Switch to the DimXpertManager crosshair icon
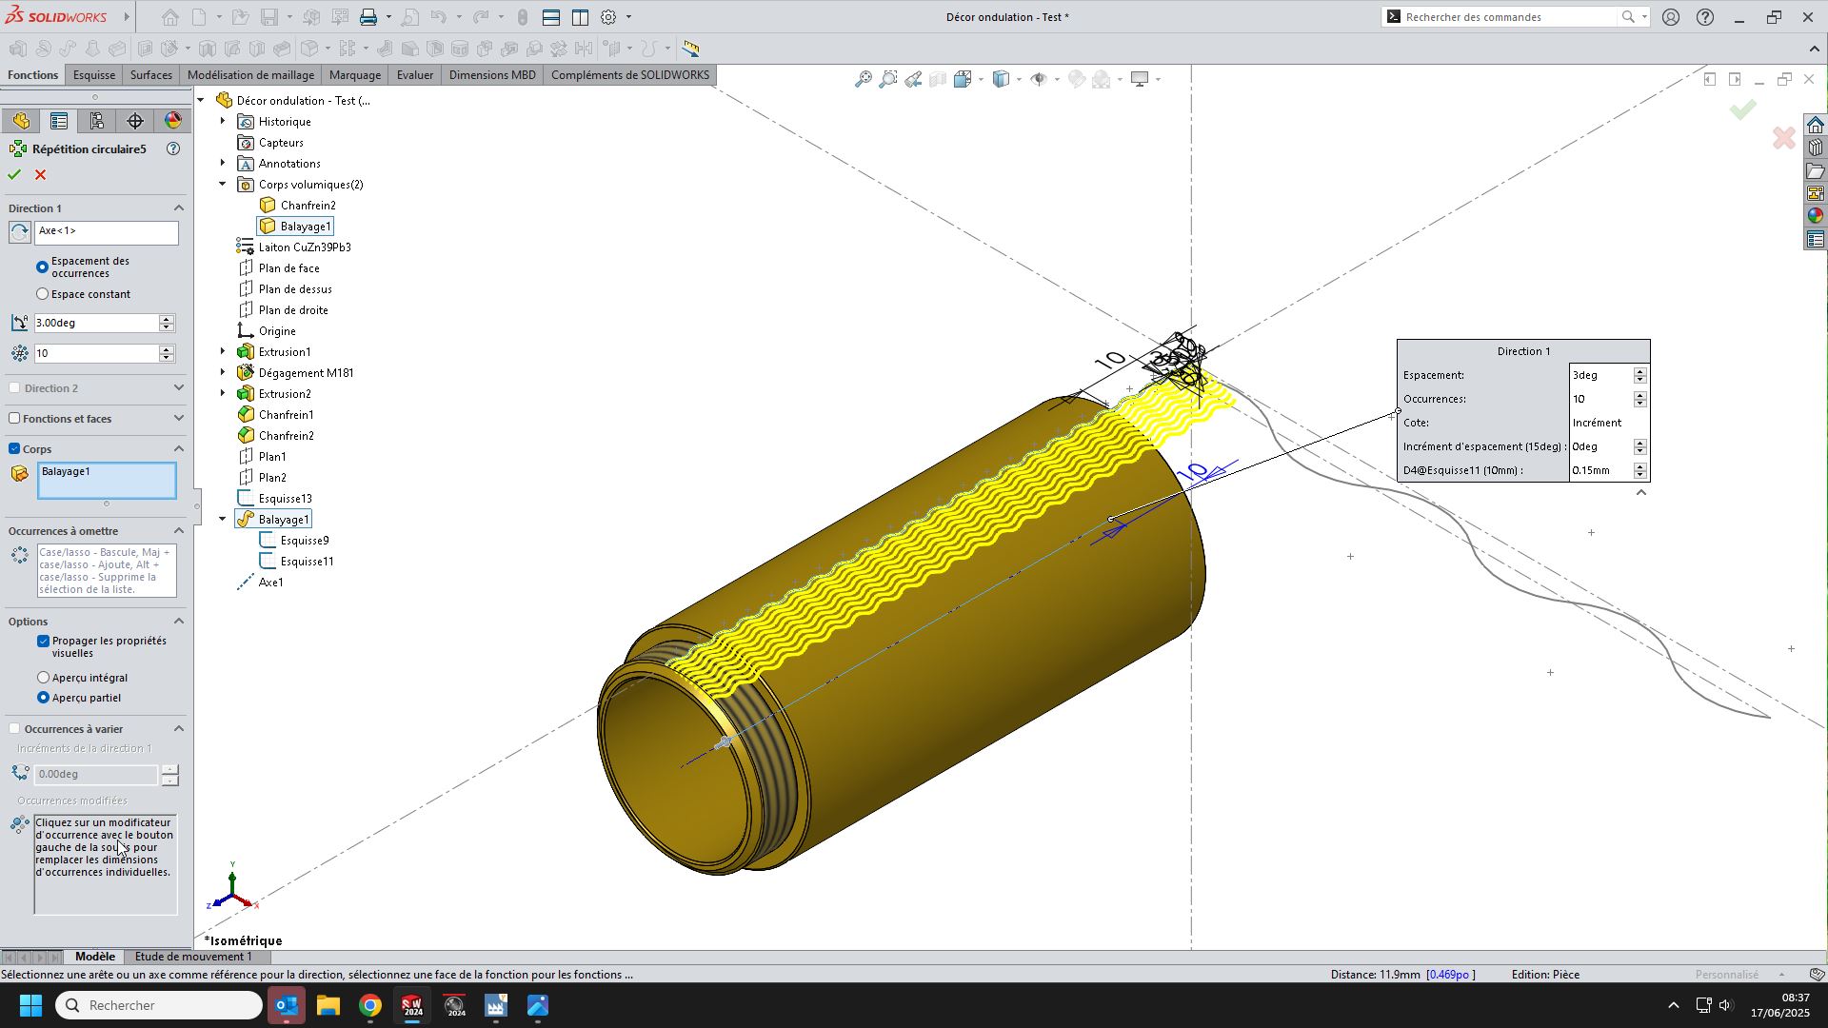This screenshot has height=1028, width=1828. coord(135,121)
